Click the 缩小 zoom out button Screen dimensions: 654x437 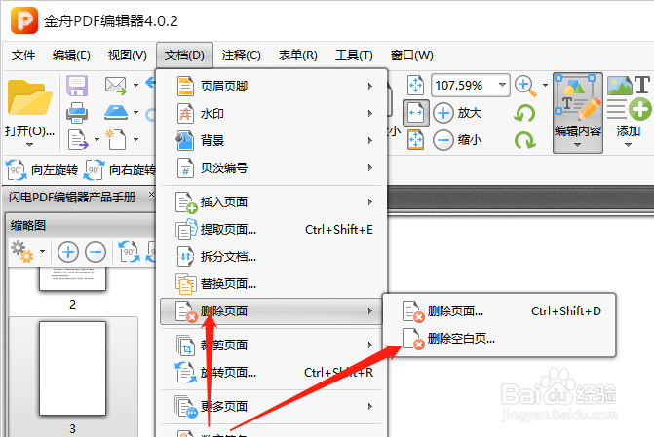[x=457, y=140]
